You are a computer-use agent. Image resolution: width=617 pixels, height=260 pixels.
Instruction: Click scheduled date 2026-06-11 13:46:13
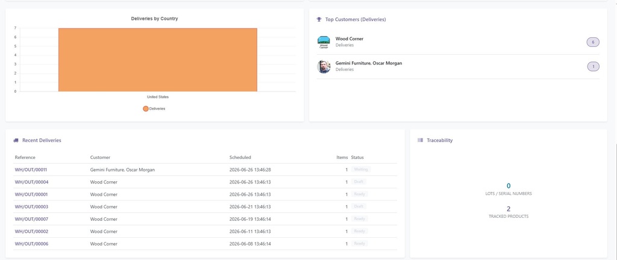(x=250, y=231)
